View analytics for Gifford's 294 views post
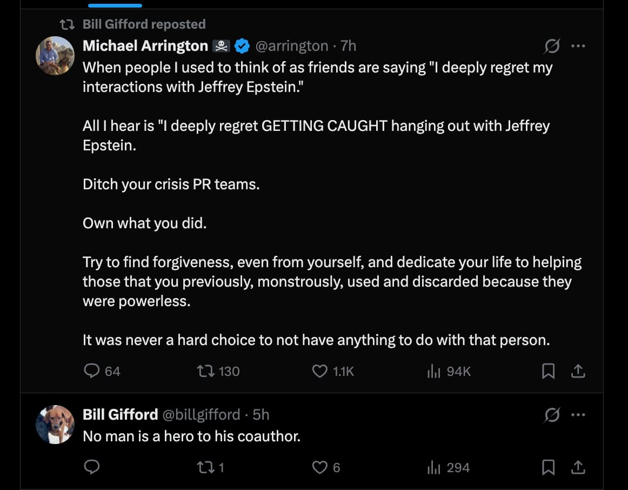 (434, 467)
